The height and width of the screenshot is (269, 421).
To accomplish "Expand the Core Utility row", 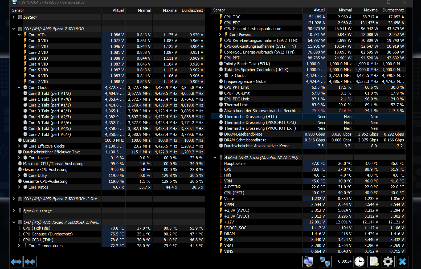I will [x=19, y=175].
